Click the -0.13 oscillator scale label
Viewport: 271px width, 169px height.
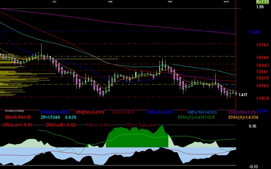[x=253, y=167]
